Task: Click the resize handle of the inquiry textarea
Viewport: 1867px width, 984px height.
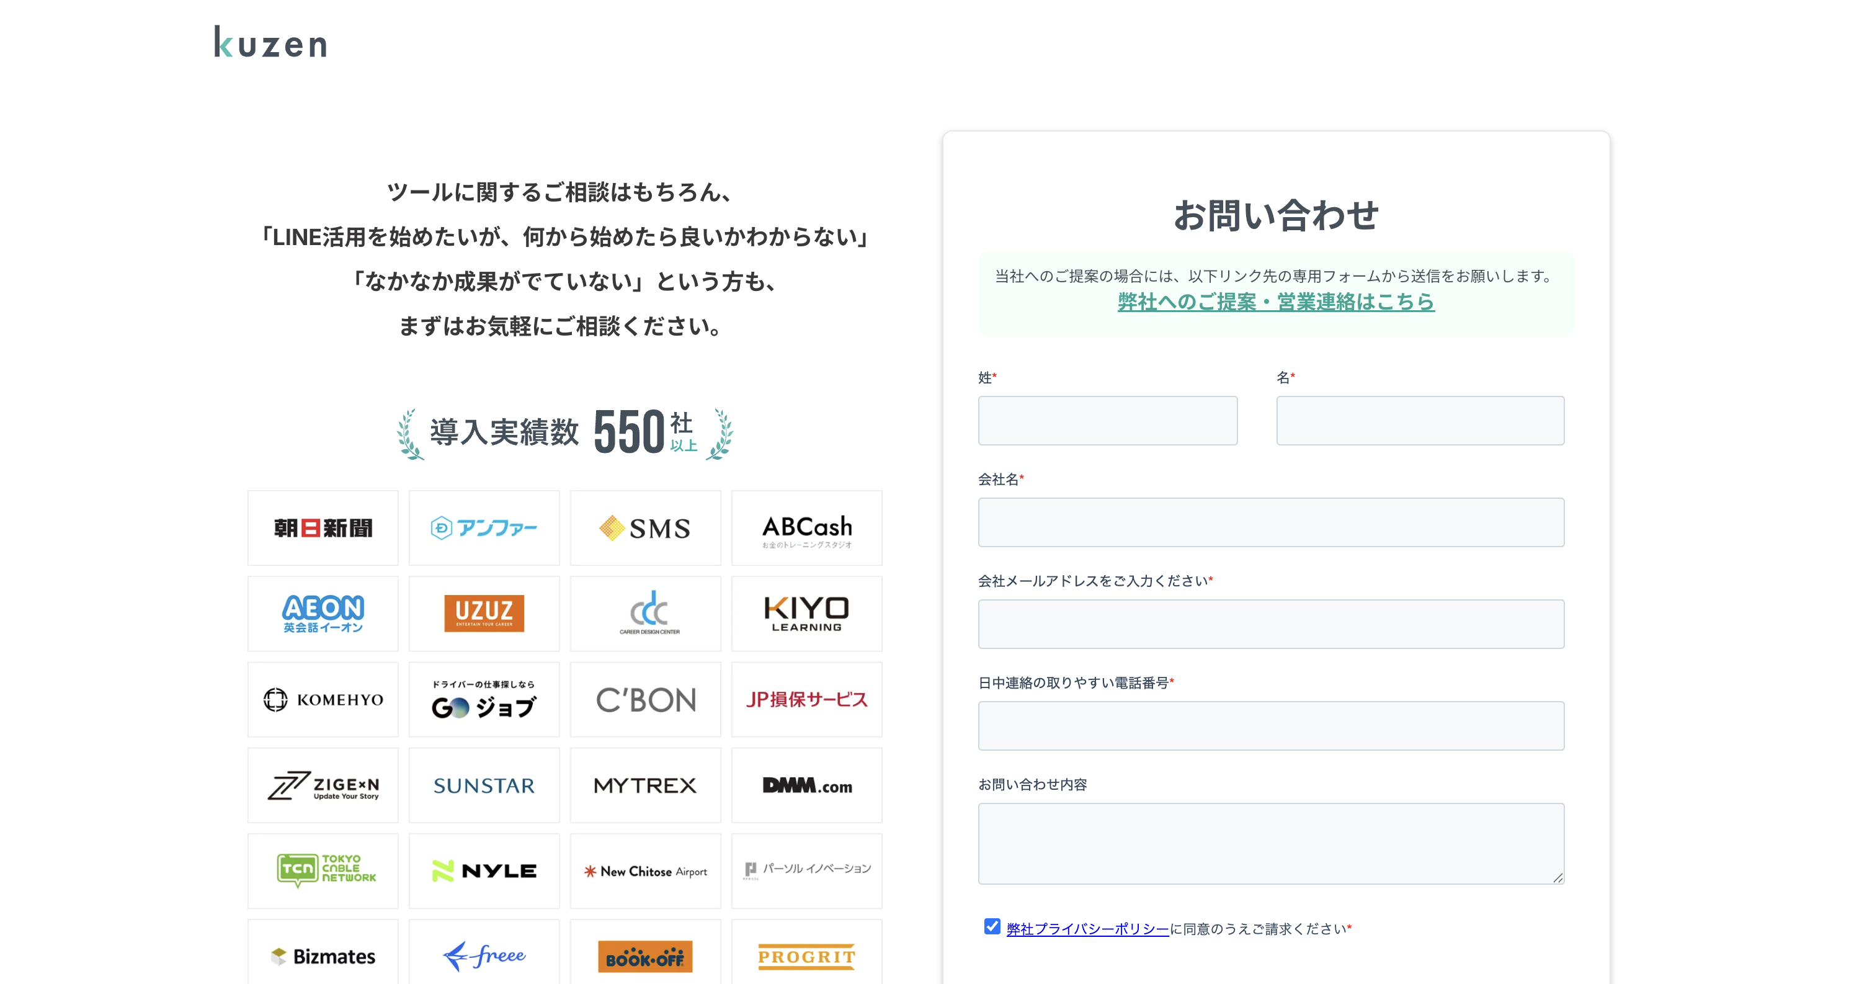Action: pyautogui.click(x=1557, y=877)
